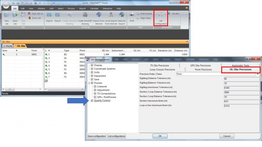Click the Save Job As option
This screenshot has height=147, width=262.
(35, 14)
